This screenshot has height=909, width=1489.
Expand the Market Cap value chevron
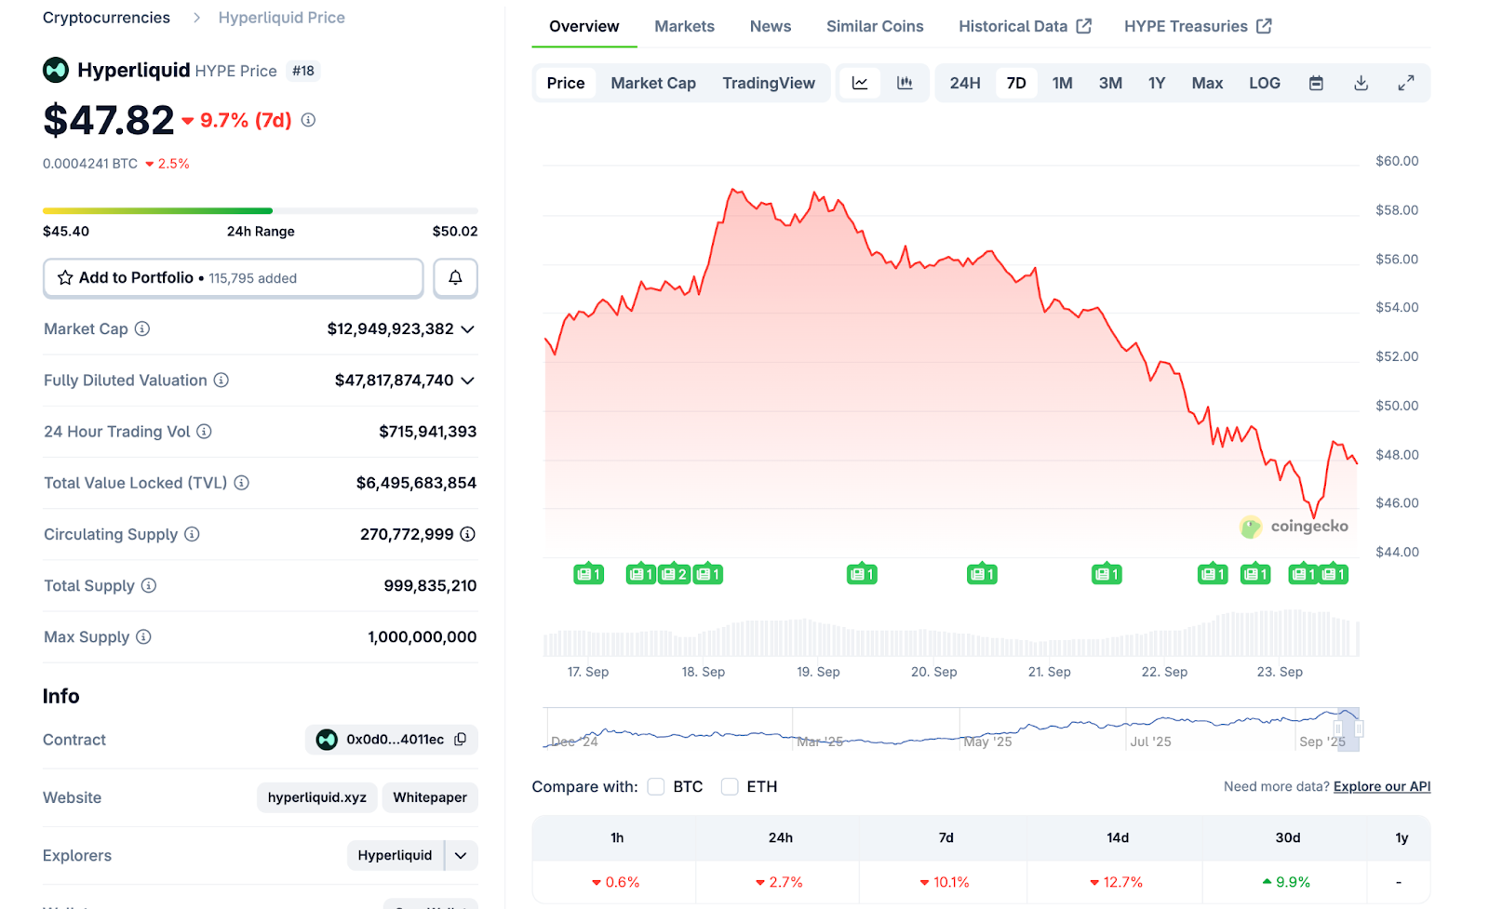pos(468,329)
